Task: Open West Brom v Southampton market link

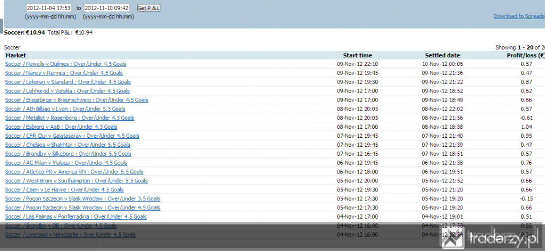Action: tap(77, 181)
